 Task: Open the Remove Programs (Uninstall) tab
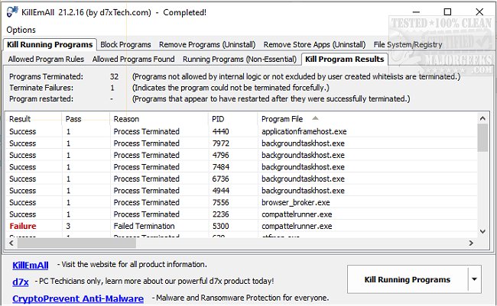[208, 45]
